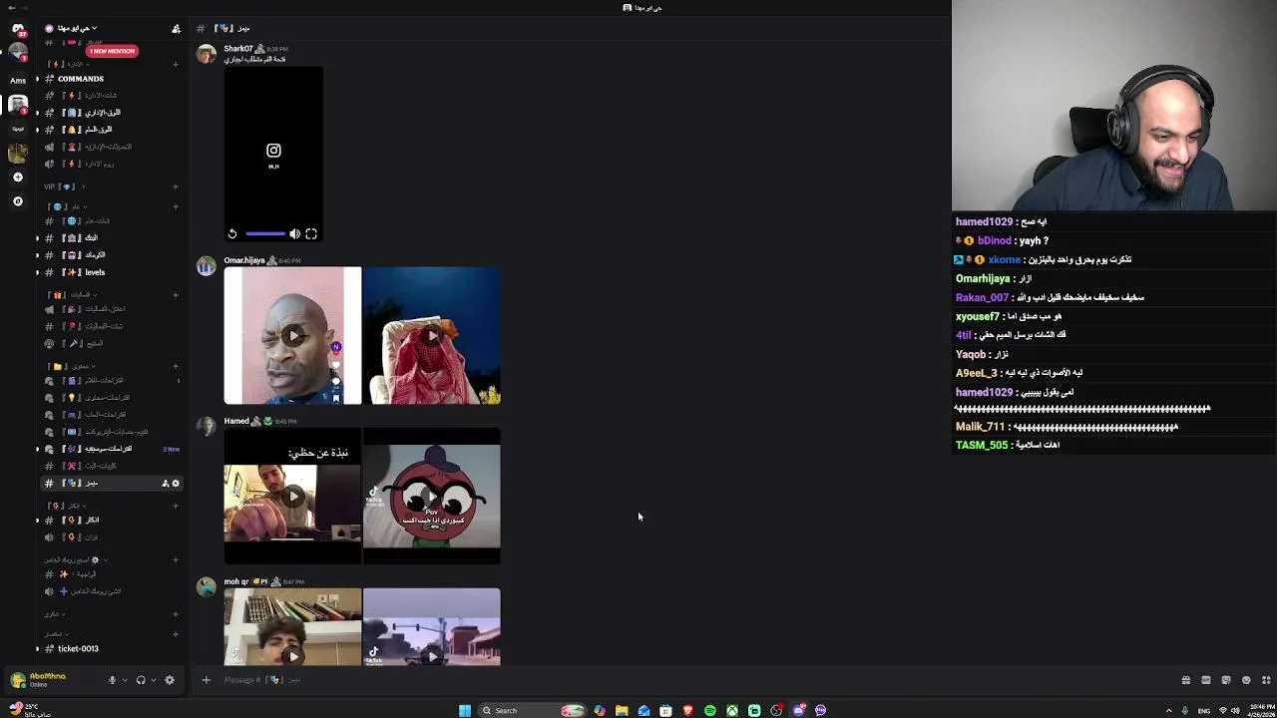Open Hamed's user profile name
Viewport: 1277px width, 718px height.
coord(236,421)
